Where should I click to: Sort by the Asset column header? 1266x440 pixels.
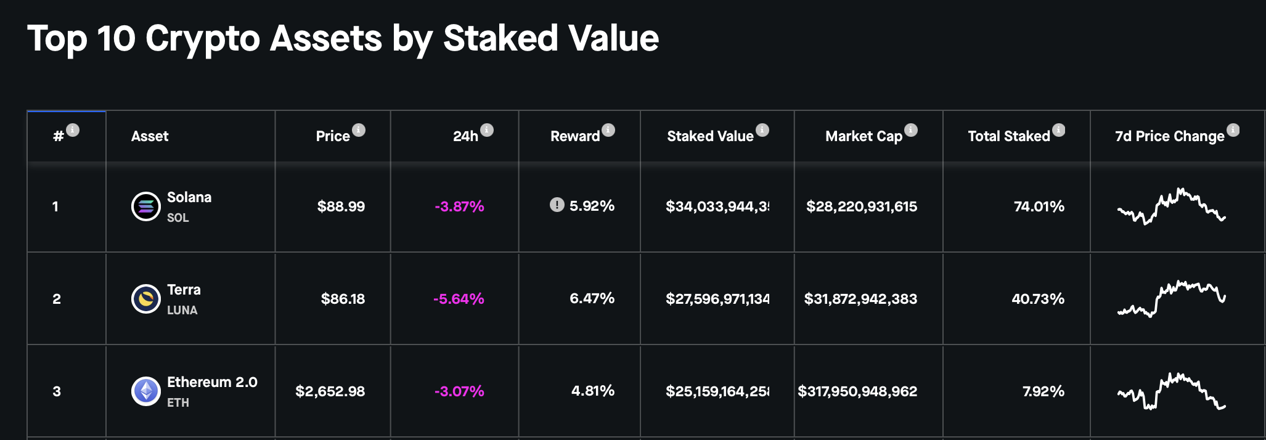click(x=150, y=136)
